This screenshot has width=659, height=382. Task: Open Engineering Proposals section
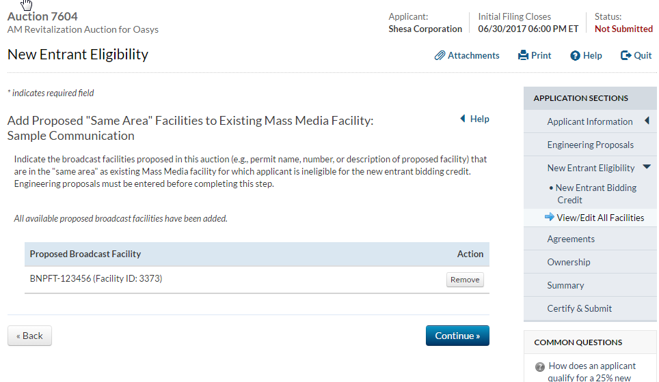click(590, 145)
